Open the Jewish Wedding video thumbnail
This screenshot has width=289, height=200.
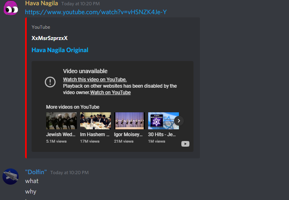62,121
